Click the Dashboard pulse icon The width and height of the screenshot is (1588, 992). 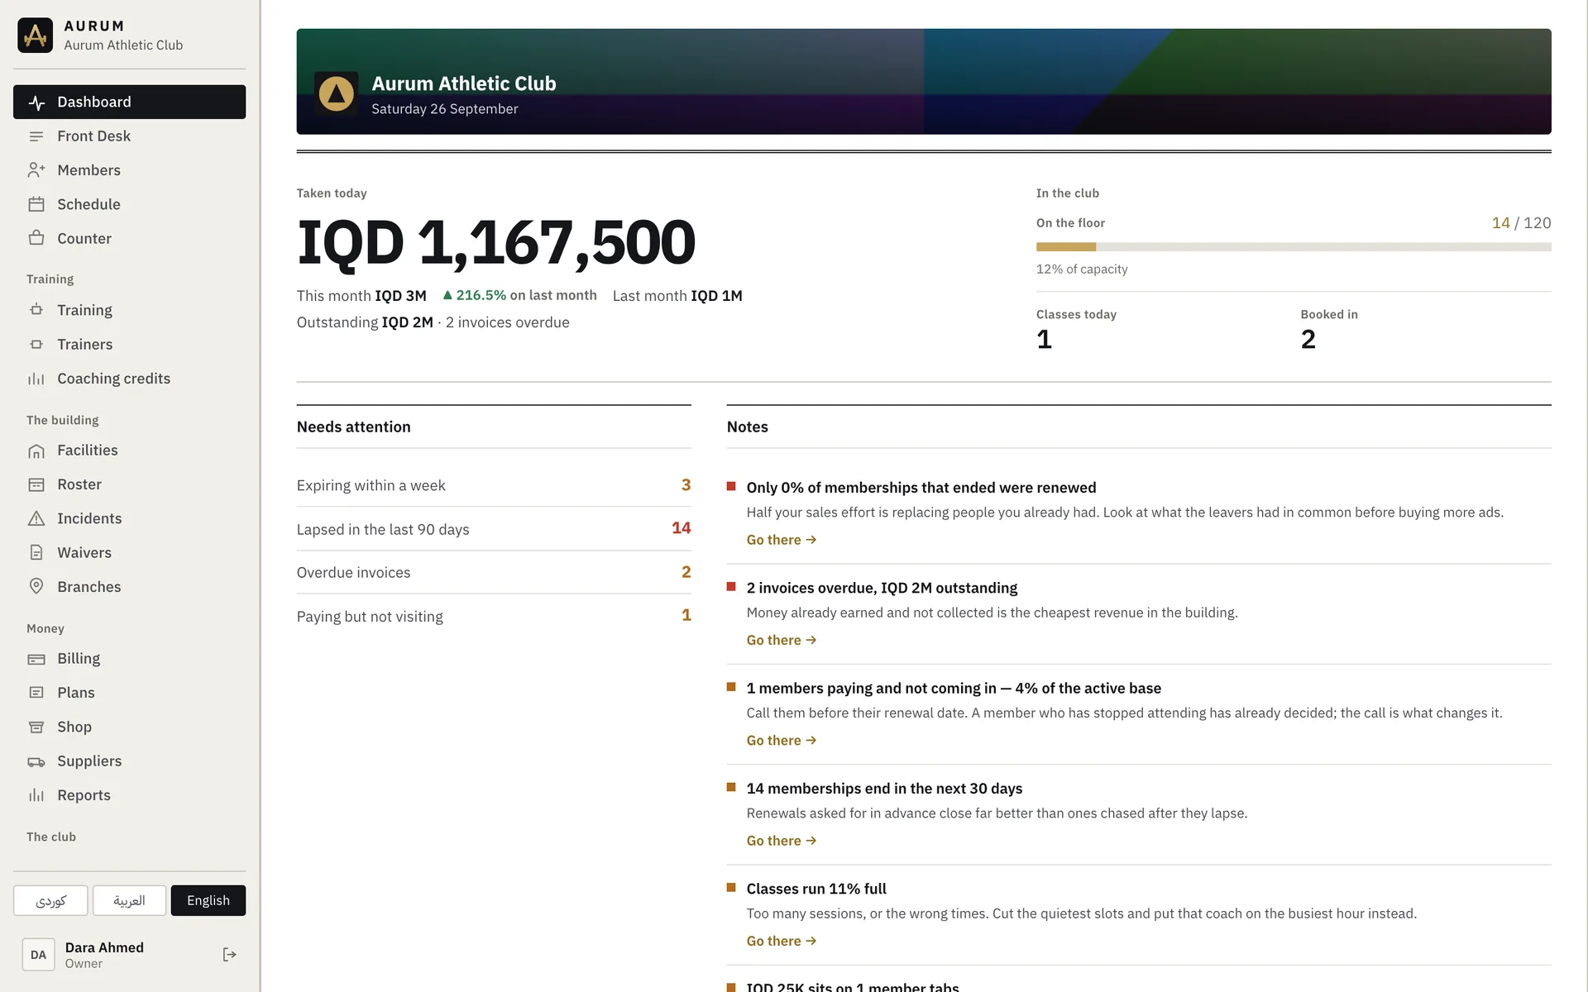36,103
